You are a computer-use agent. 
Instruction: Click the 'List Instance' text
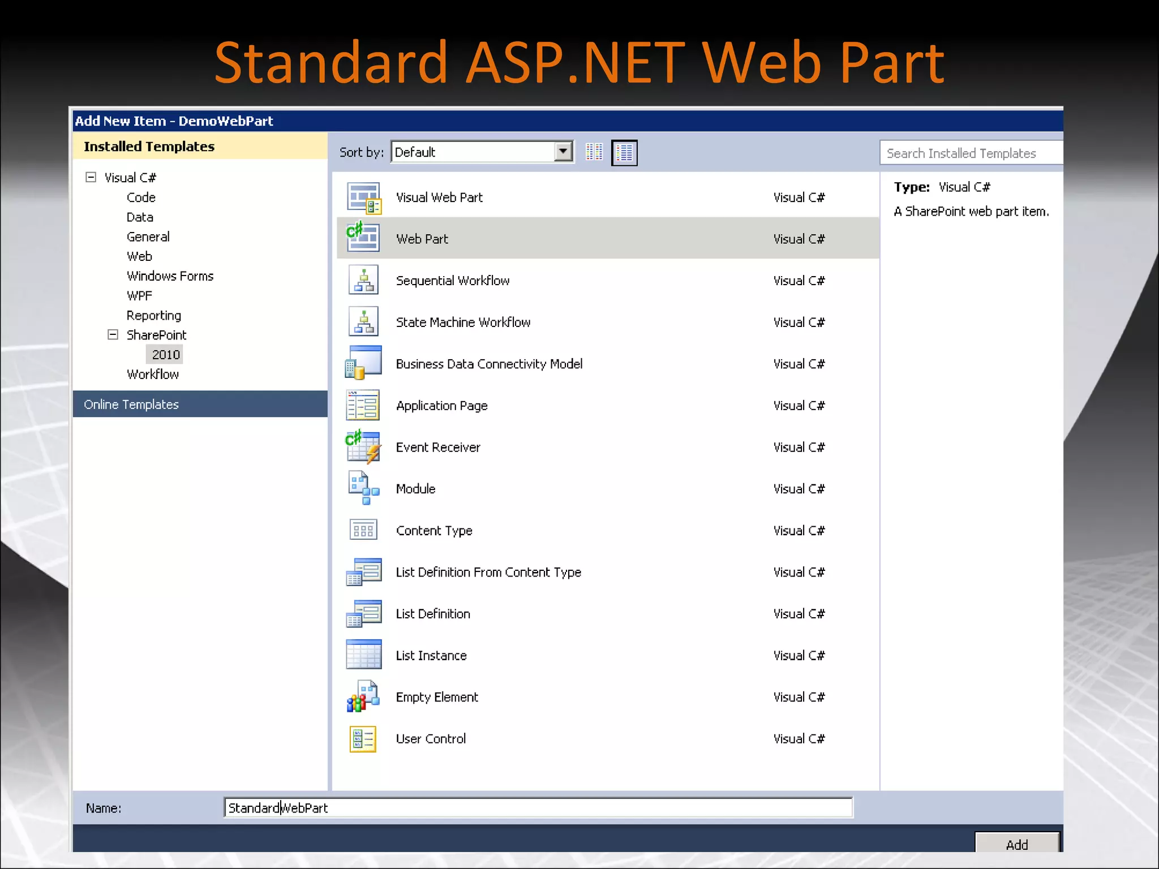(431, 656)
